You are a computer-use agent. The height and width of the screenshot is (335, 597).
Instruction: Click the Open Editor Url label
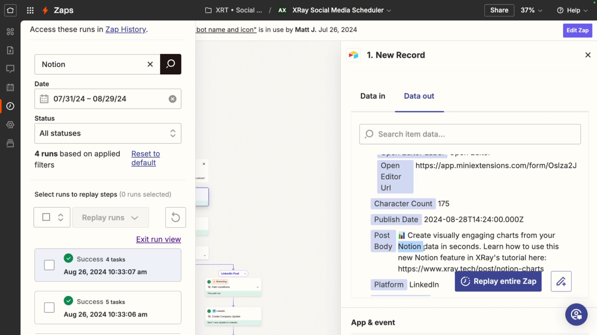point(395,176)
